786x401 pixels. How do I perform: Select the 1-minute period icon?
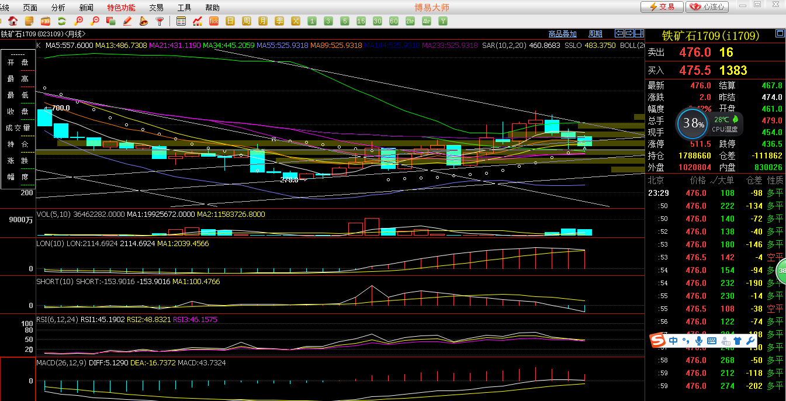click(x=312, y=21)
